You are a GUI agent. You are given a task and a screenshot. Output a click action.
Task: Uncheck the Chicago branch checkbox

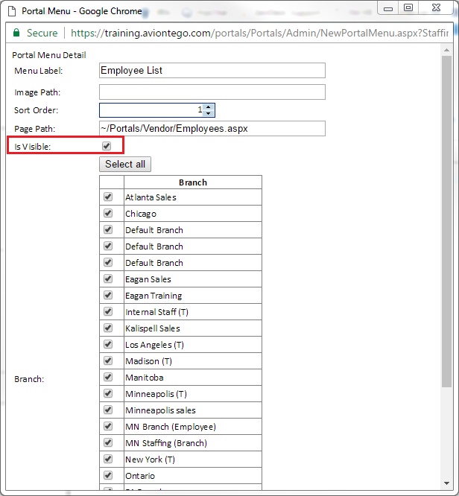click(x=108, y=213)
